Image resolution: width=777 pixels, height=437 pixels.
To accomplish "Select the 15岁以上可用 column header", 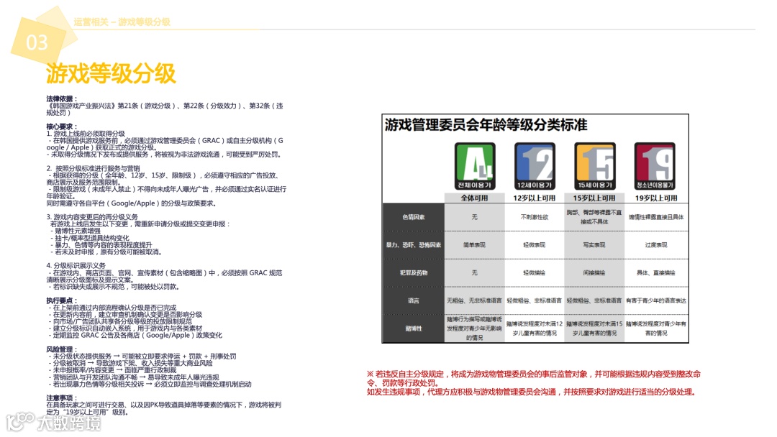I will click(x=594, y=198).
